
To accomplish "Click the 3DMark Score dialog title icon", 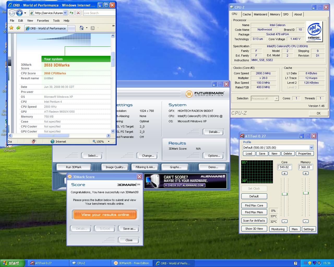I will click(x=70, y=177).
